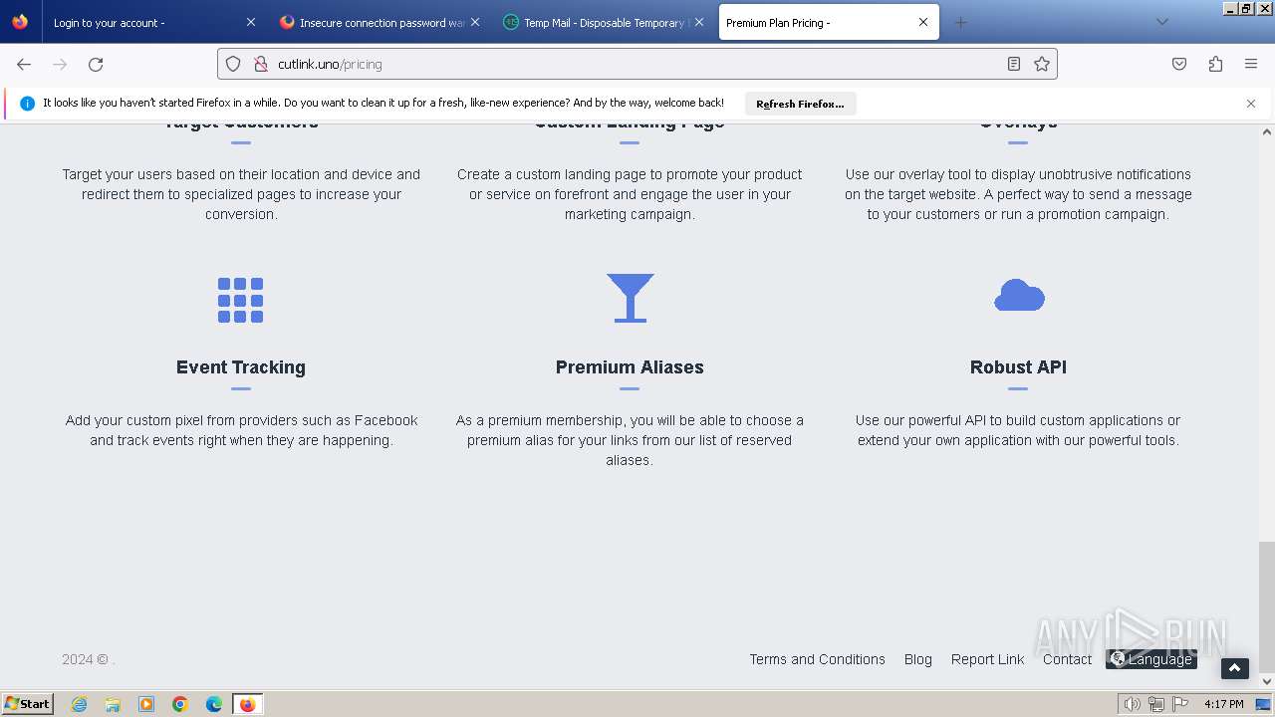Screen dimensions: 1275x717
Task: Launch Edge from the taskbar
Action: point(214,704)
